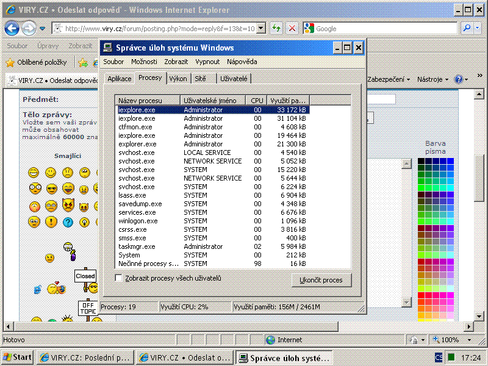Click the VIRY.CZ Odeslat odpověď browser tab
Screen dimensions: 488x366
(52, 81)
